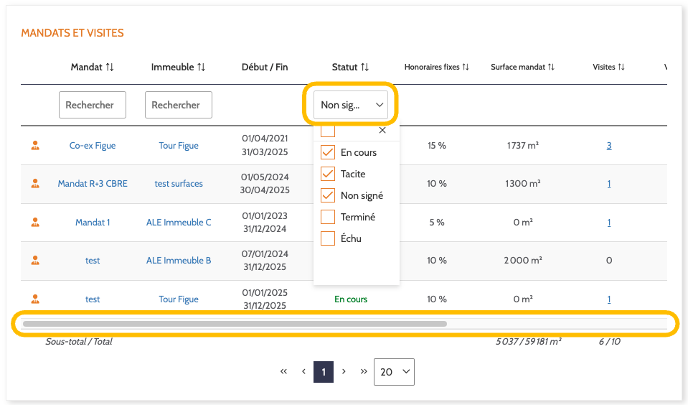This screenshot has height=405, width=688.
Task: Sort by the Statut column arrows
Action: point(365,67)
